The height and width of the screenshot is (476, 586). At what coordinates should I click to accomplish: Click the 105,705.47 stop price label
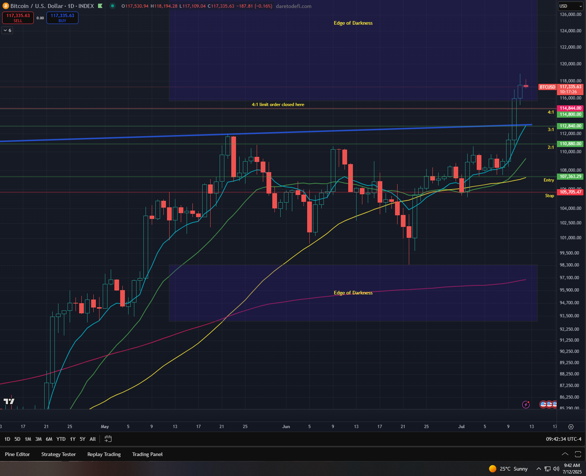(x=570, y=192)
